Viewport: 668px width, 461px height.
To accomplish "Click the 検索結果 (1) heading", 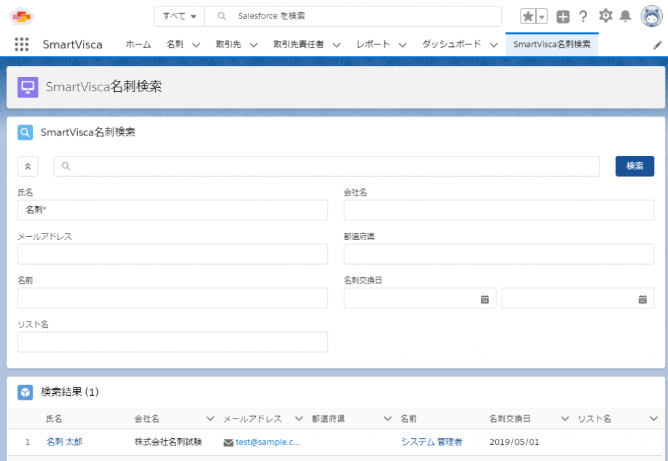I will click(x=70, y=392).
